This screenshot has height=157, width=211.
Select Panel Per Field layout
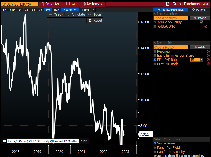(155, 148)
